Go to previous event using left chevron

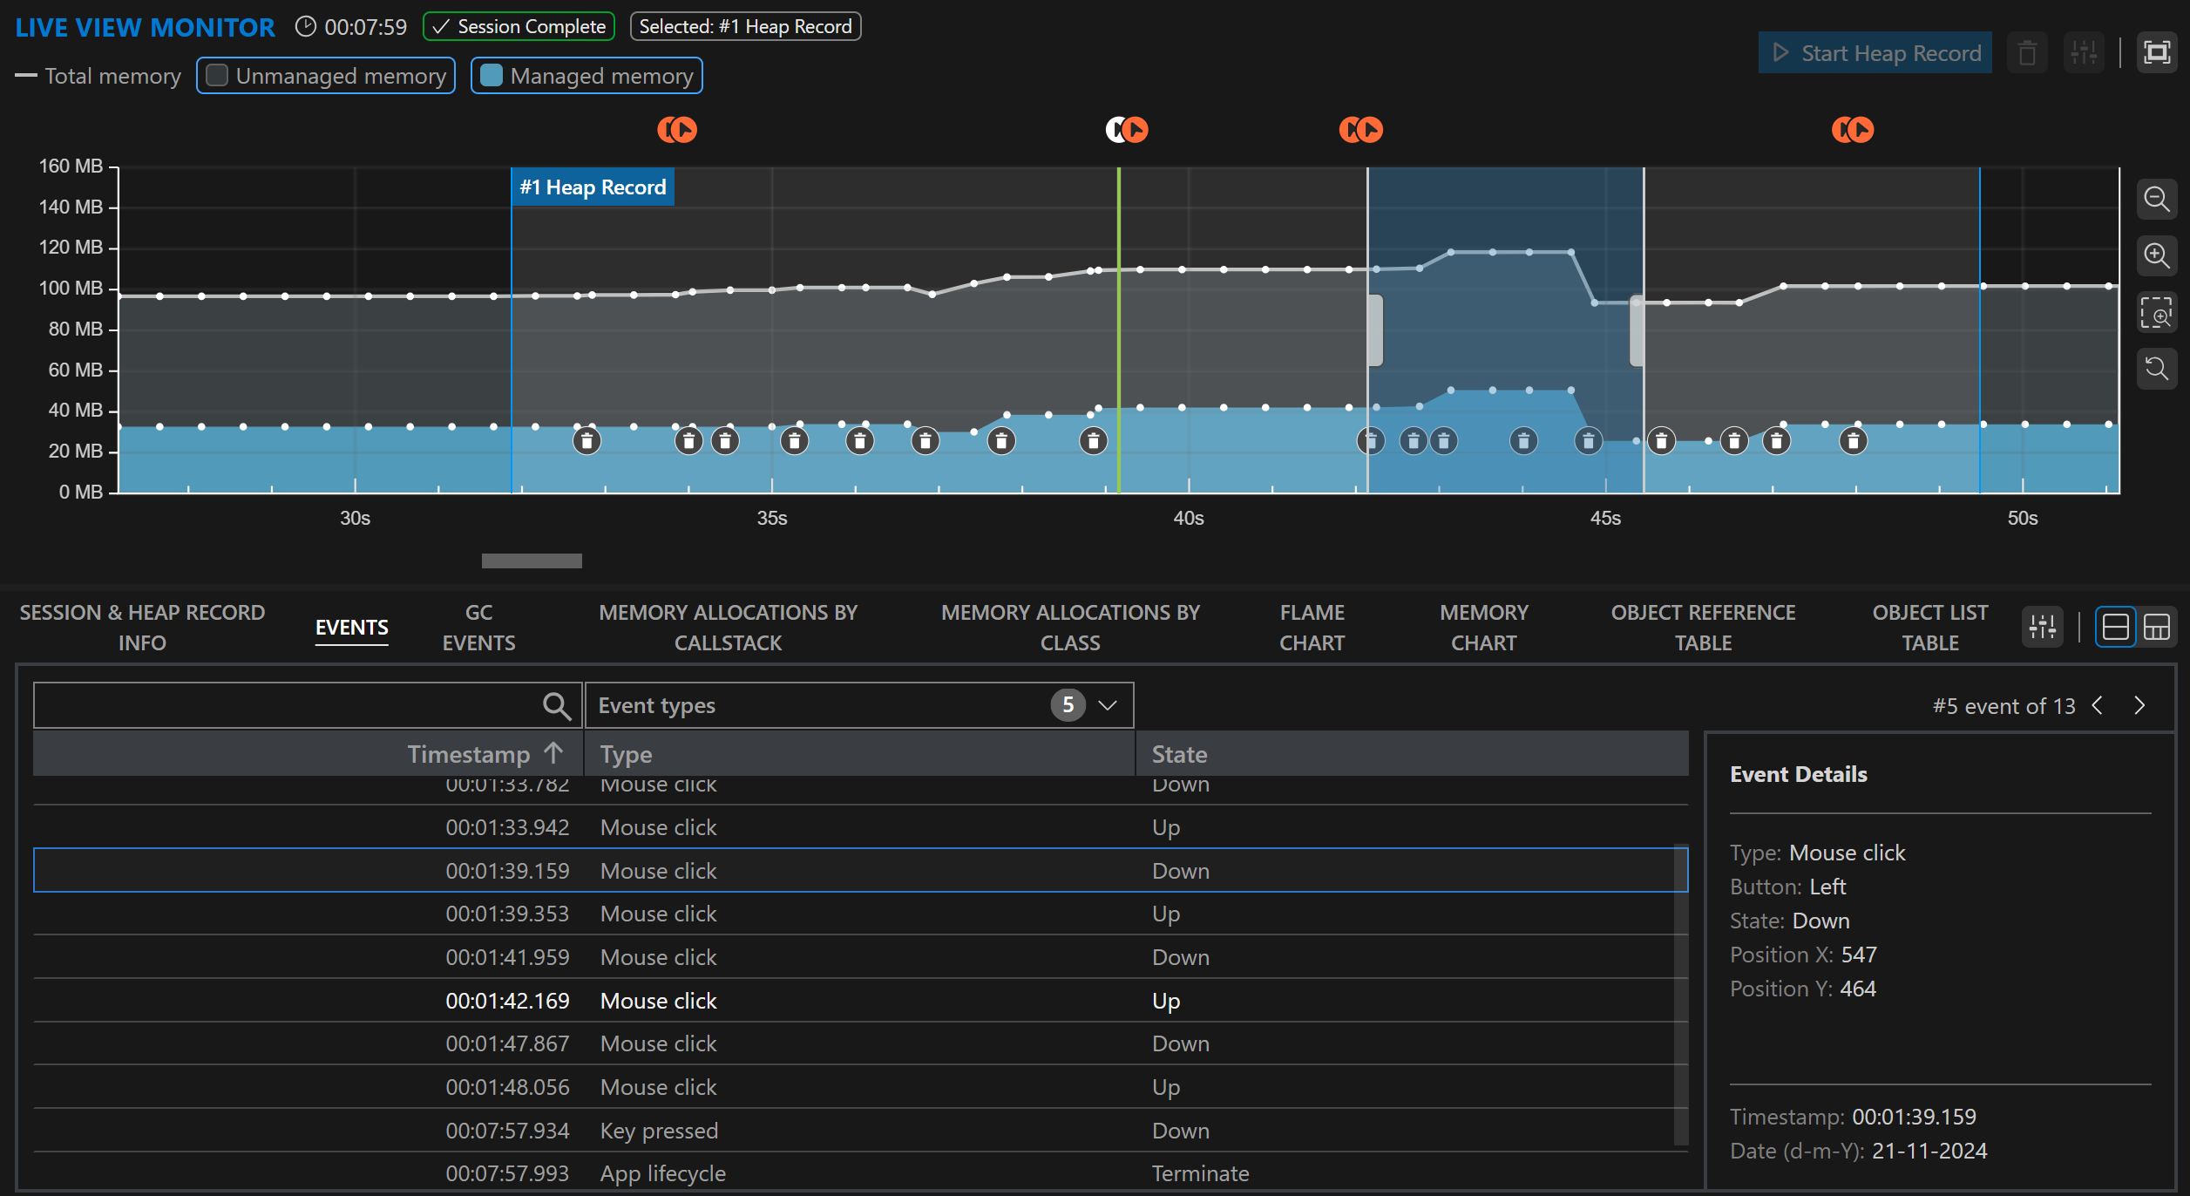[x=2098, y=705]
